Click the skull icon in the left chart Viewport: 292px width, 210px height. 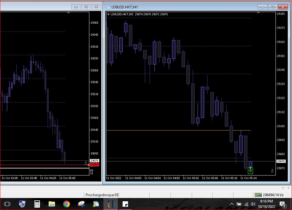click(x=86, y=163)
